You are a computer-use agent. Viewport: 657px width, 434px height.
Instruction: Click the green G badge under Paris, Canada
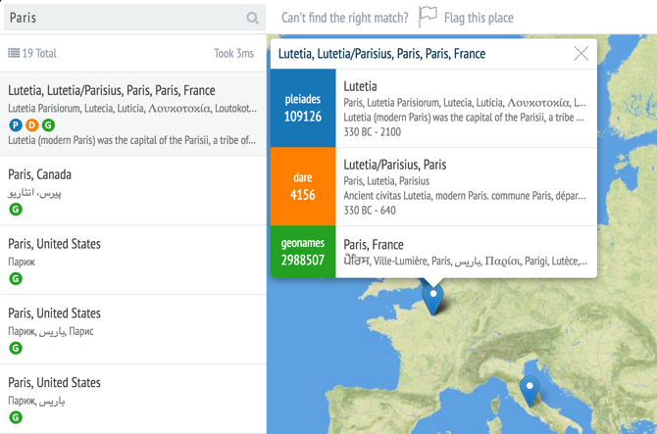(16, 209)
